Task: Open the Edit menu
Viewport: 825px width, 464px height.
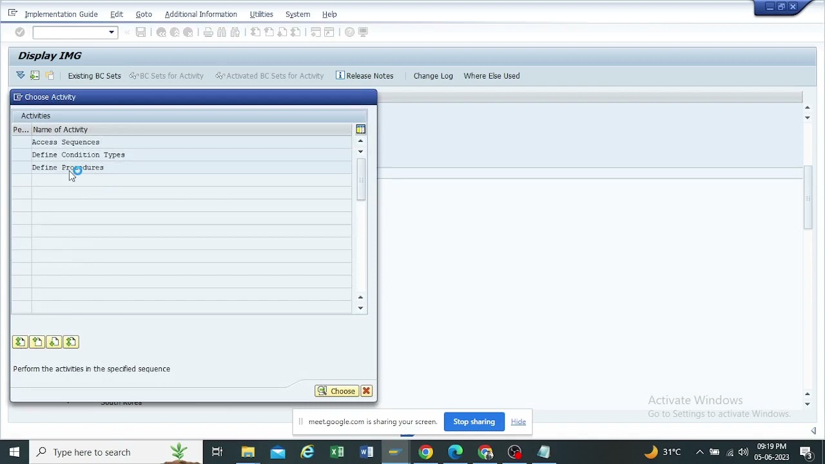Action: tap(117, 14)
